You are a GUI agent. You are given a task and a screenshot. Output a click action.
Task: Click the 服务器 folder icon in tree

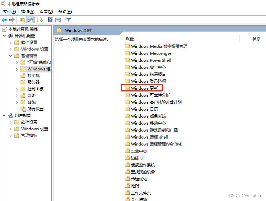tap(23, 82)
